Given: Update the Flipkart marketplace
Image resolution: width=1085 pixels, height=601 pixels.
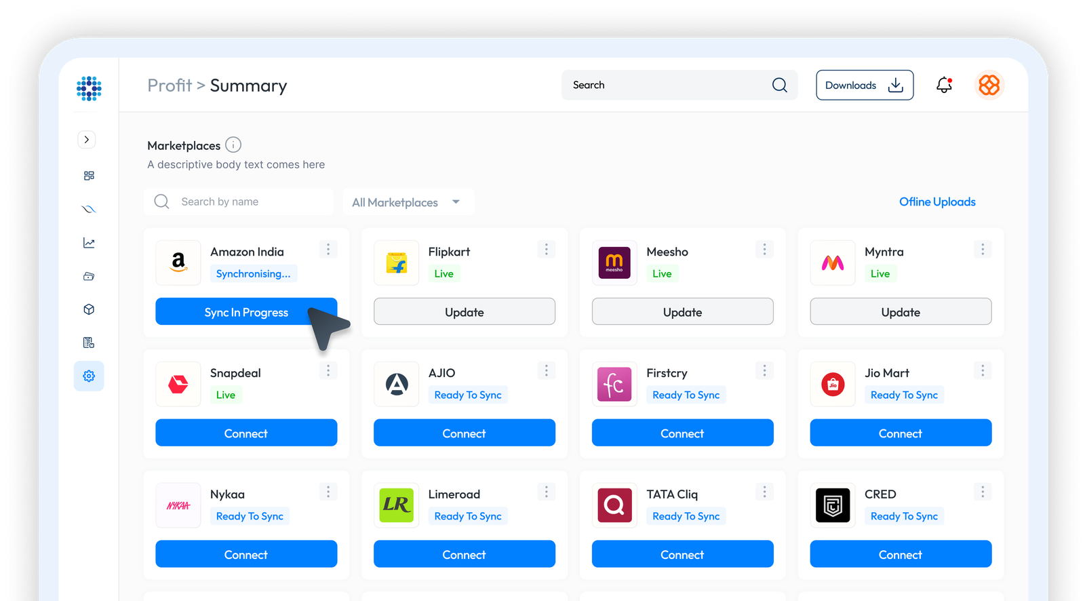Looking at the screenshot, I should [465, 312].
